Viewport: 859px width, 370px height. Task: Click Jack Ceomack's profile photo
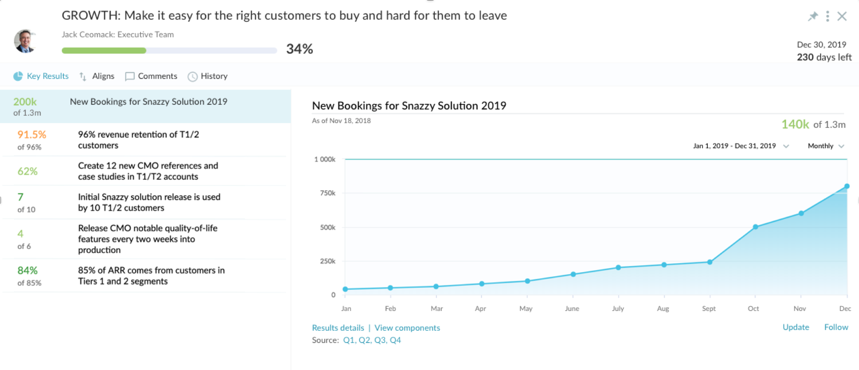point(25,41)
